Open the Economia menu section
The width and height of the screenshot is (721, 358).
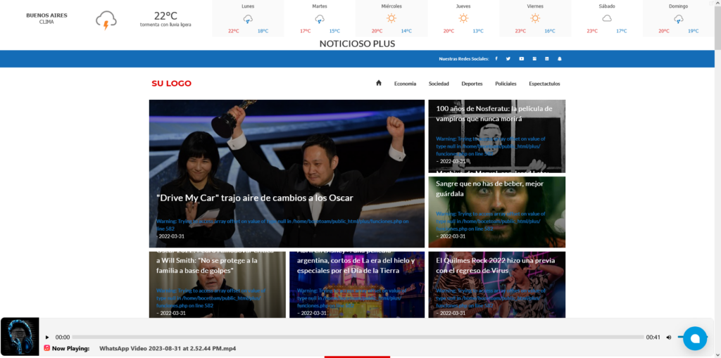[x=405, y=84]
